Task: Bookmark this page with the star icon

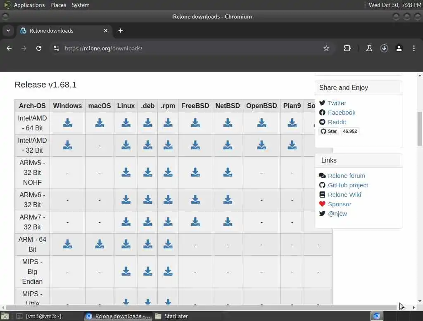Action: point(326,48)
